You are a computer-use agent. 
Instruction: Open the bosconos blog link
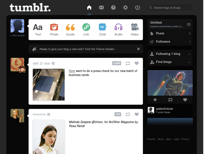coord(39,114)
